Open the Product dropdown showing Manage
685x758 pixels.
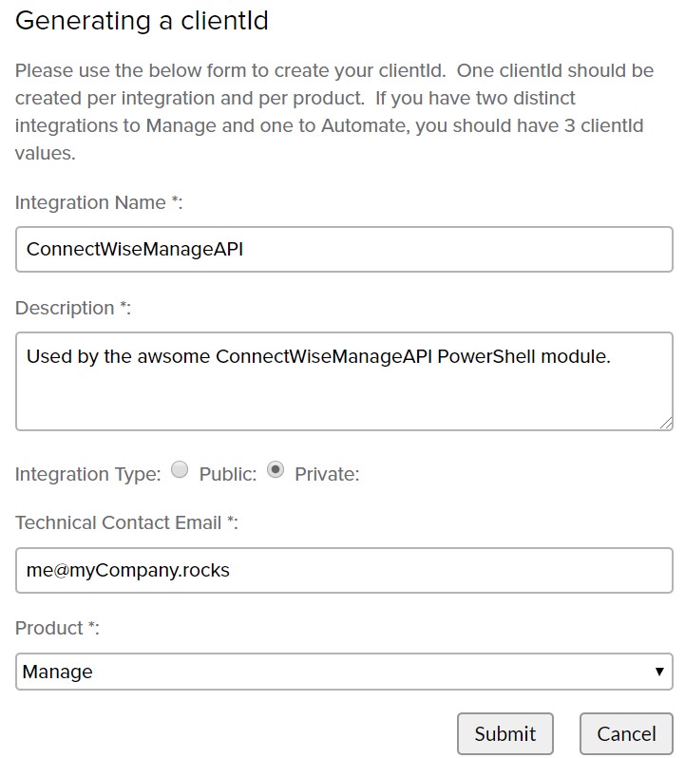[x=343, y=672]
